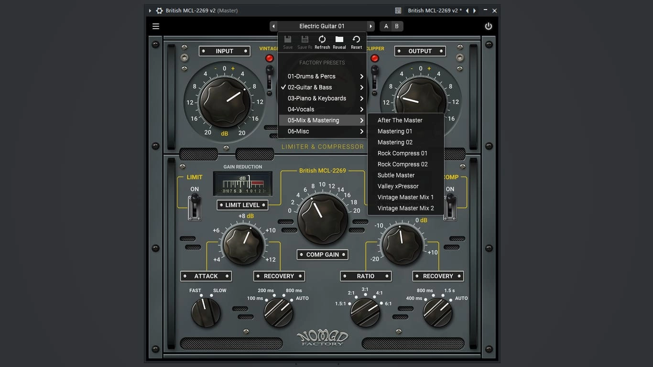
Task: Click the OUTPUT gain knob
Action: click(x=421, y=102)
